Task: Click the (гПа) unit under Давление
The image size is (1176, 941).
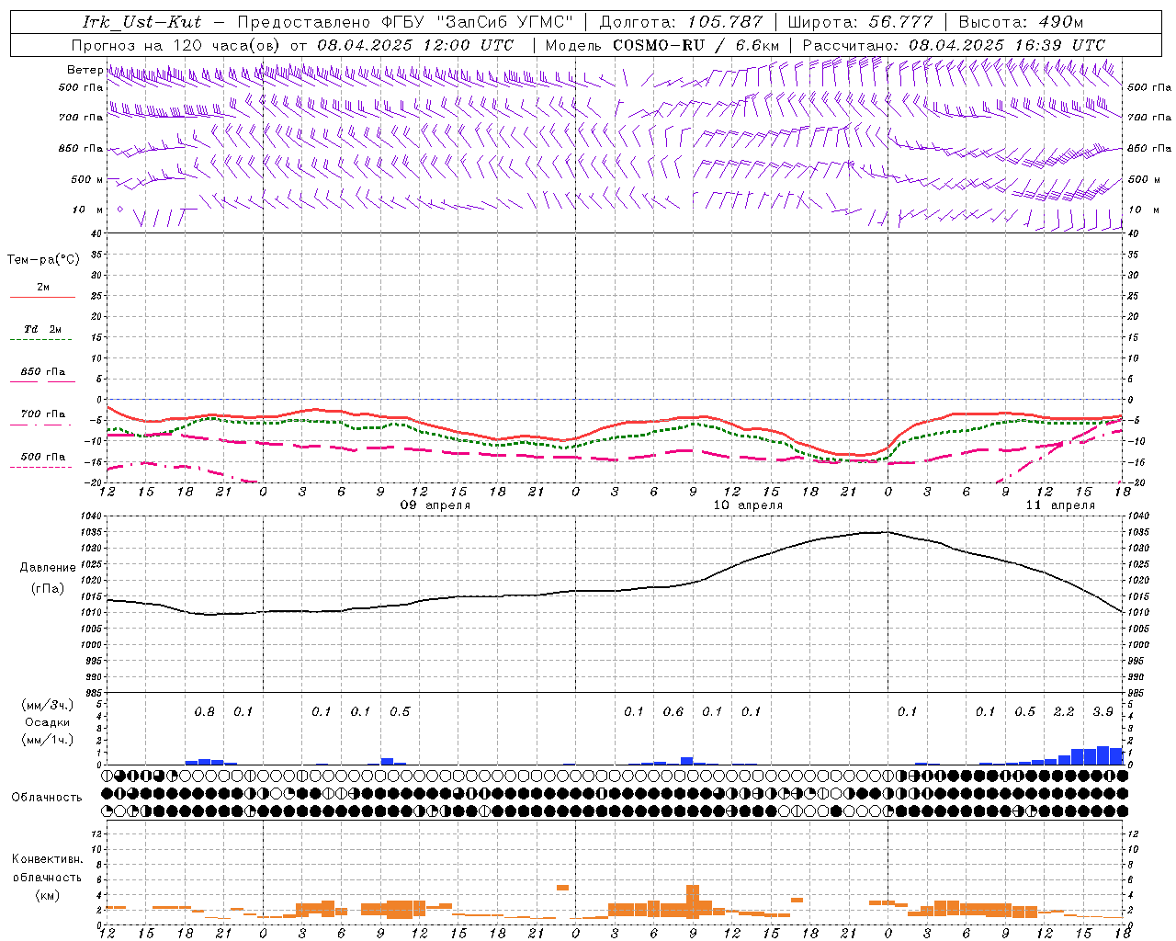Action: 48,589
